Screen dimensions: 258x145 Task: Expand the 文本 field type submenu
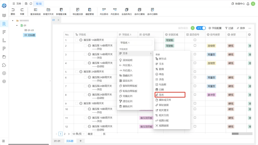tap(136, 53)
